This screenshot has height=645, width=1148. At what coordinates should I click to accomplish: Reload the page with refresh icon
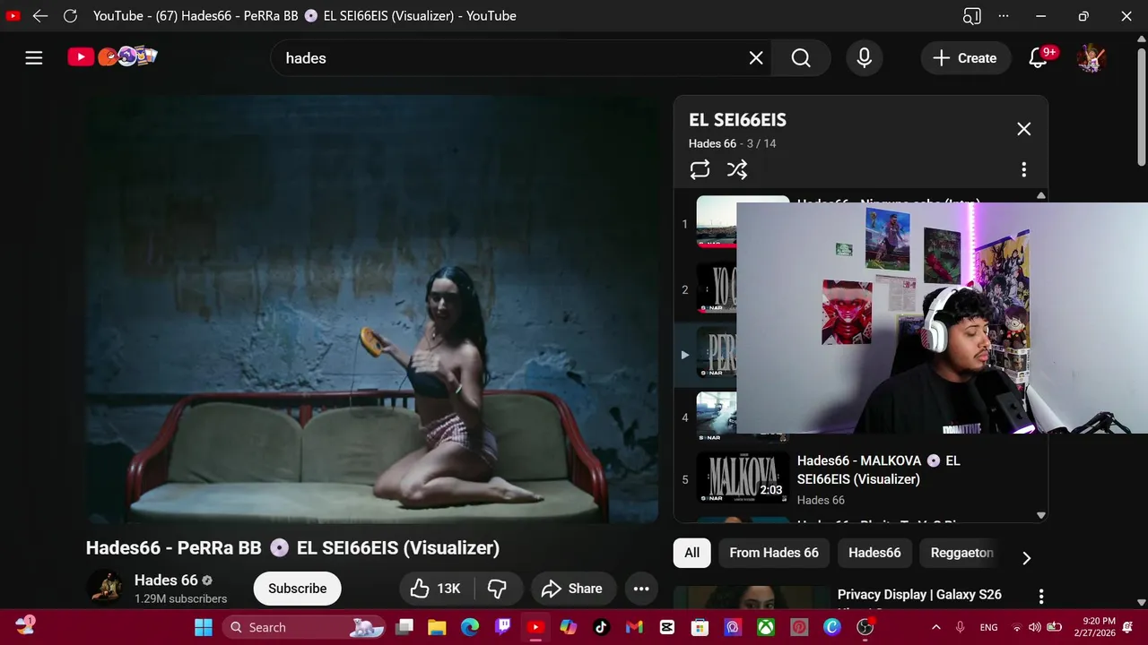pos(70,15)
